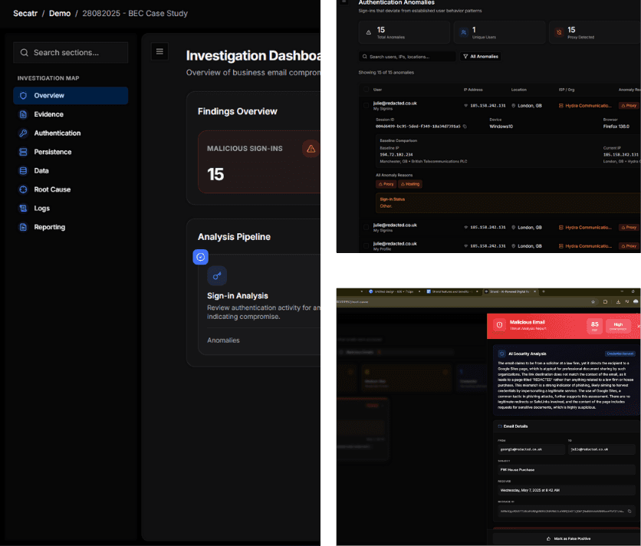This screenshot has height=546, width=641.
Task: Open the Demo breadcrumb item
Action: pyautogui.click(x=60, y=13)
